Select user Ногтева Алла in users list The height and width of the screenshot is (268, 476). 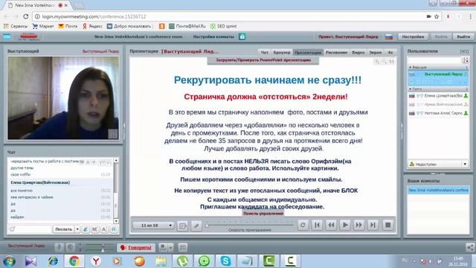[x=438, y=113]
